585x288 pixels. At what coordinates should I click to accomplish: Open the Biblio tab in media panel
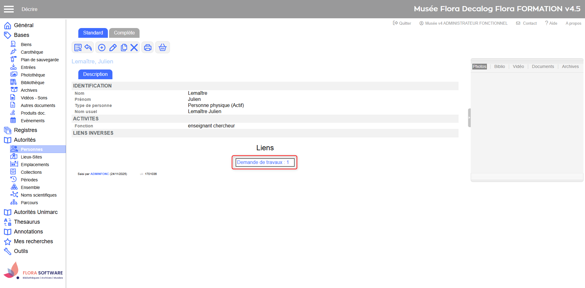[x=499, y=66]
